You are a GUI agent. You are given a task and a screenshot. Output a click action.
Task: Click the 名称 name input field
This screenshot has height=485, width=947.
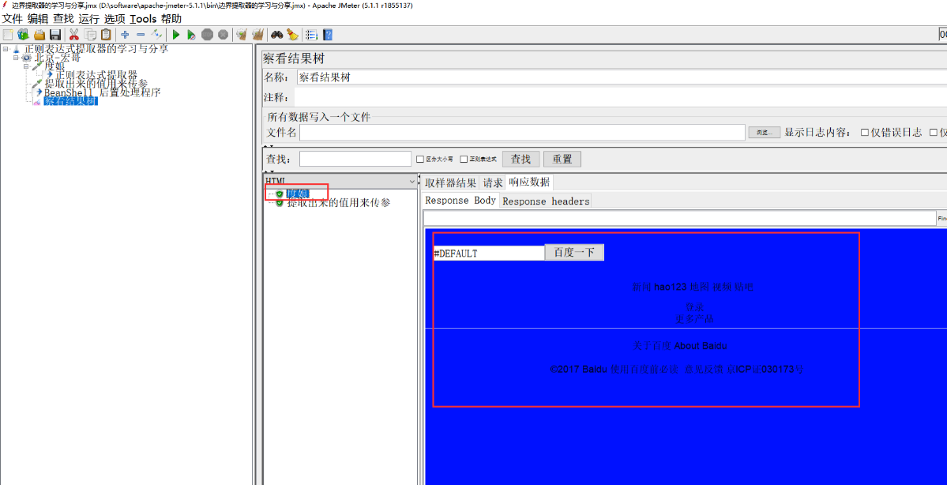click(622, 77)
